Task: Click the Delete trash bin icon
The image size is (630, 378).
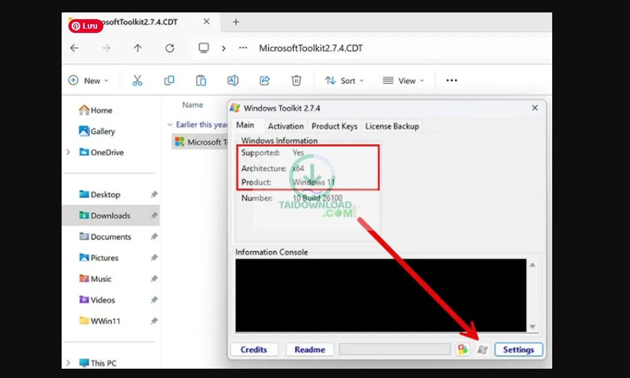Action: pyautogui.click(x=297, y=80)
